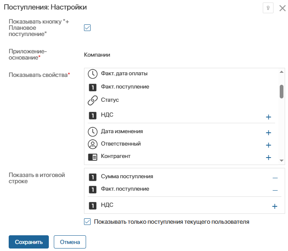Click number icon beside Сумма поступления
This screenshot has width=288, height=251.
pos(93,177)
